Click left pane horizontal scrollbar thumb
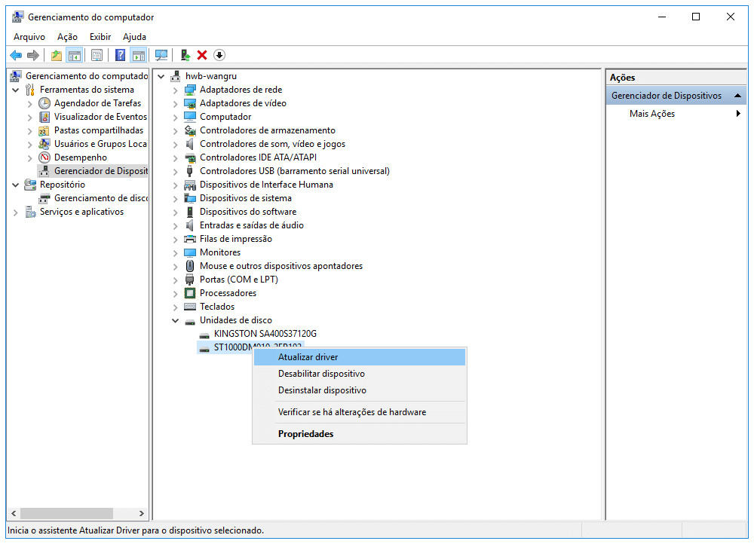Image resolution: width=754 pixels, height=544 pixels. click(x=67, y=513)
